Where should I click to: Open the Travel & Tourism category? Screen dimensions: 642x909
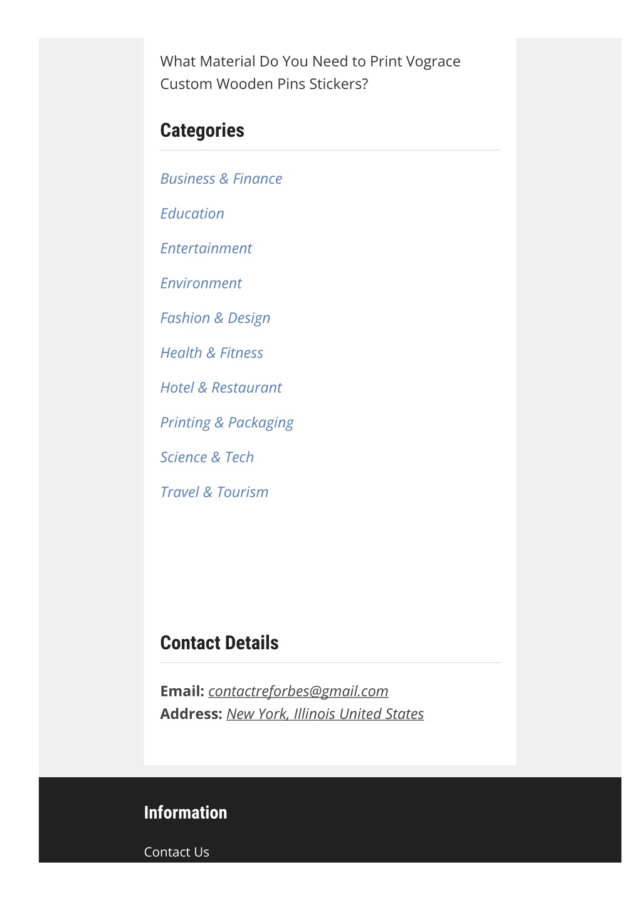pos(214,492)
